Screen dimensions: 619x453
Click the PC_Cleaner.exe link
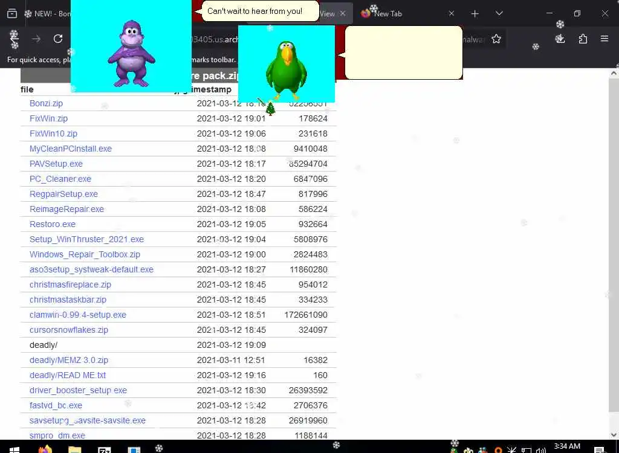[x=60, y=179]
